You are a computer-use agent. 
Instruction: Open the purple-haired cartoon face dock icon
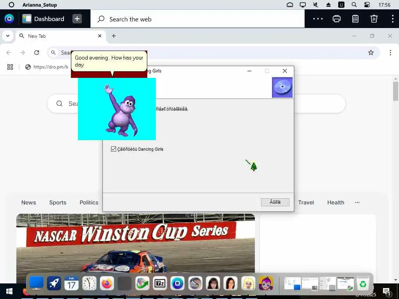click(266, 283)
